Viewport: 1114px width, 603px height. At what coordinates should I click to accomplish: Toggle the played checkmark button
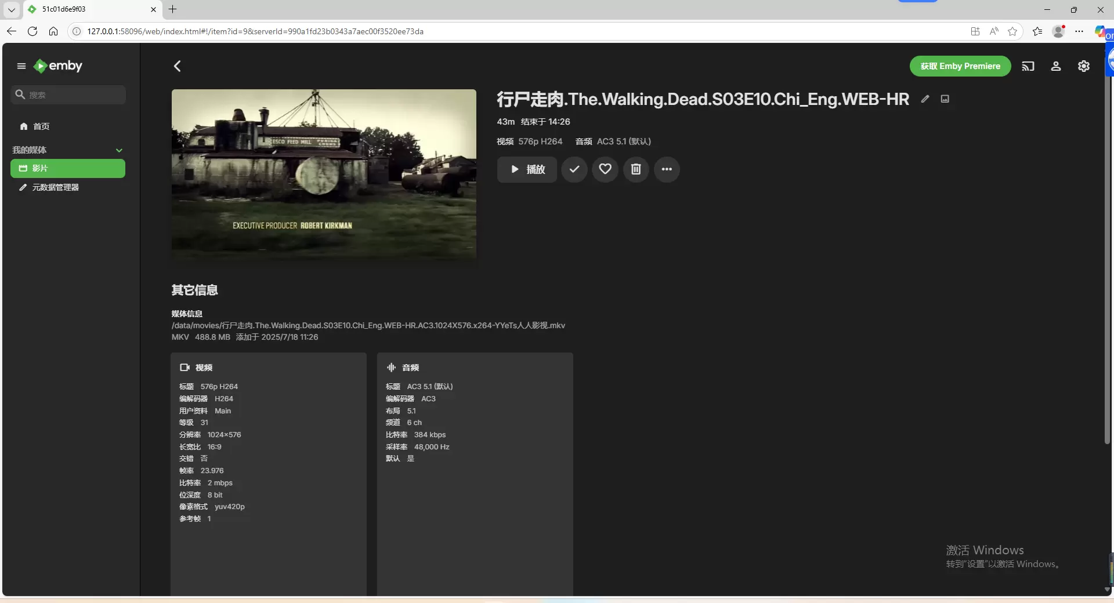(x=574, y=169)
